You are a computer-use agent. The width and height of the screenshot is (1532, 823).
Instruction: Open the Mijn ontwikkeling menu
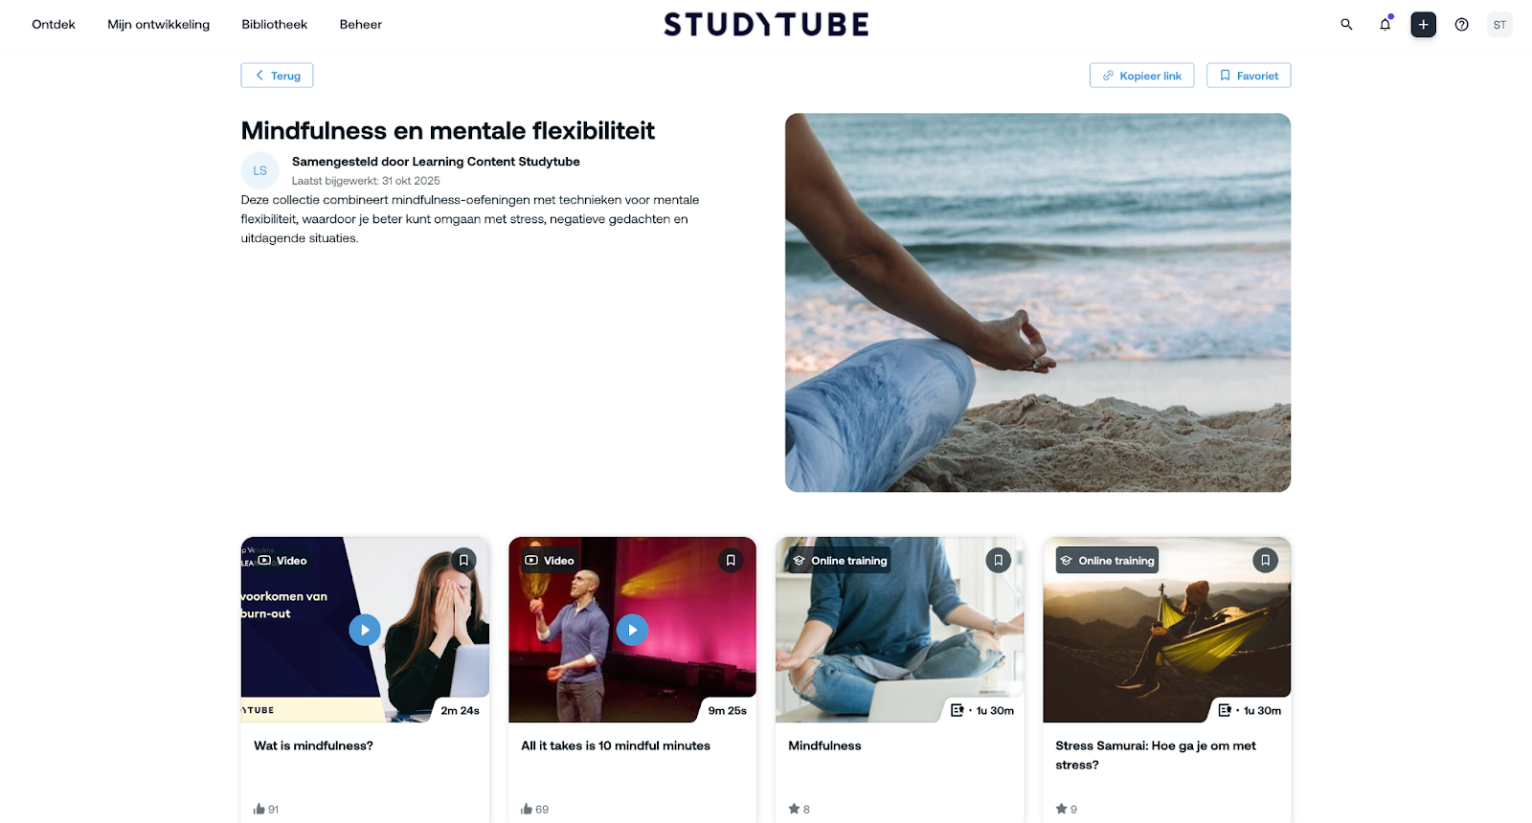(x=158, y=25)
